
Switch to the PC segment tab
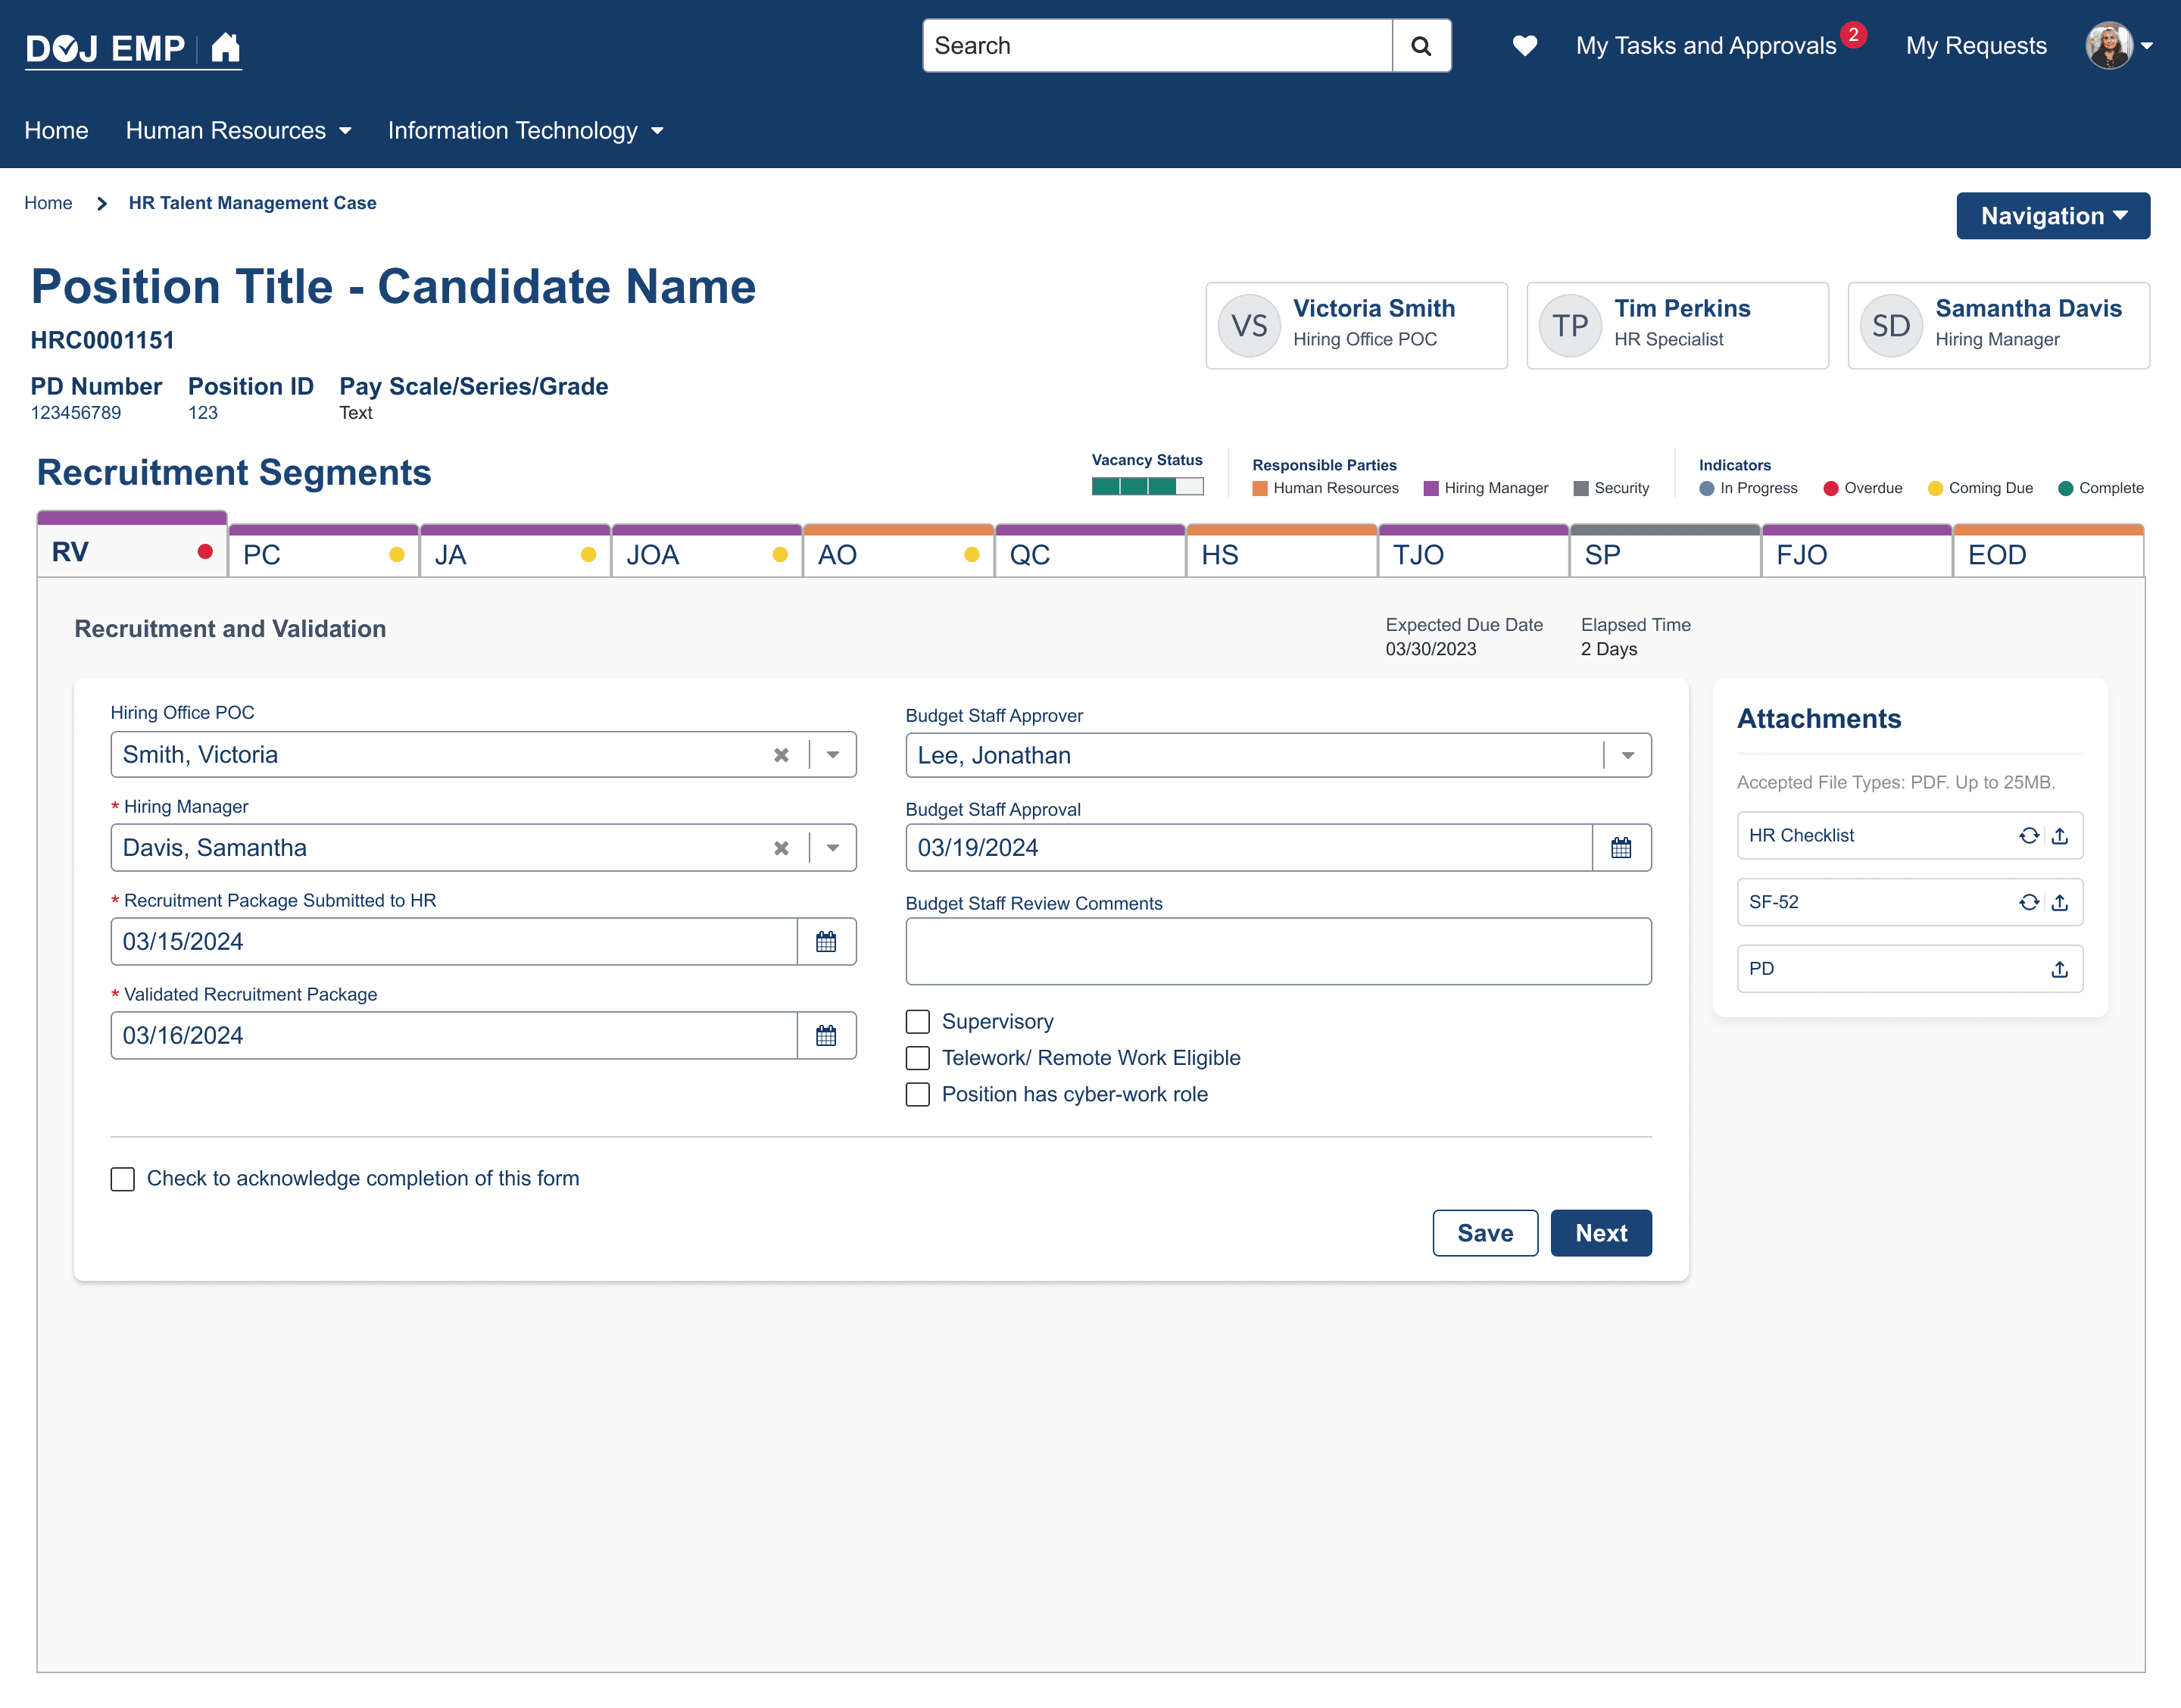[324, 552]
